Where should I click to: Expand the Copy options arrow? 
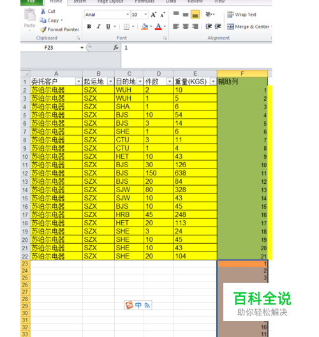[62, 20]
